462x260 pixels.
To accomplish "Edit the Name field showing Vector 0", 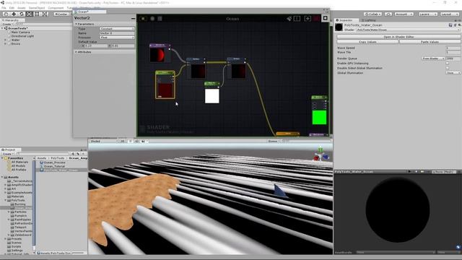I will [117, 33].
